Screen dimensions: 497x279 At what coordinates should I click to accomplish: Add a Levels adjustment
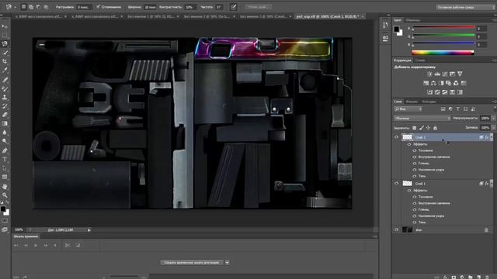[x=437, y=74]
